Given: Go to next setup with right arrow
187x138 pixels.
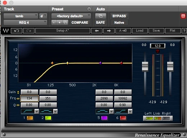Looking at the screenshot, I should point(109,31).
